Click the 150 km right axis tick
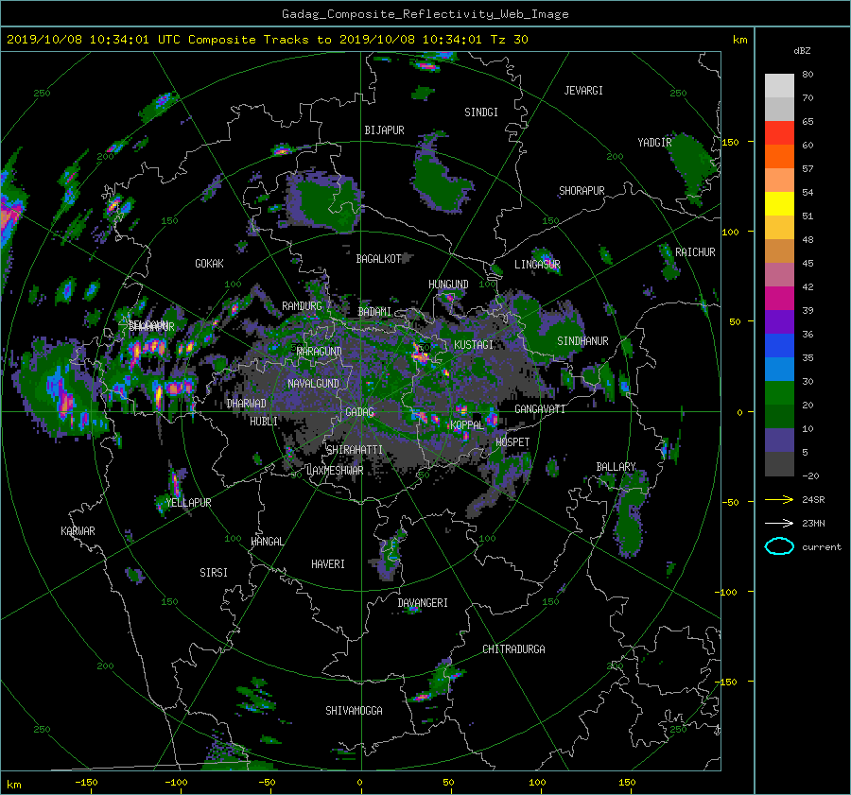 (730, 142)
